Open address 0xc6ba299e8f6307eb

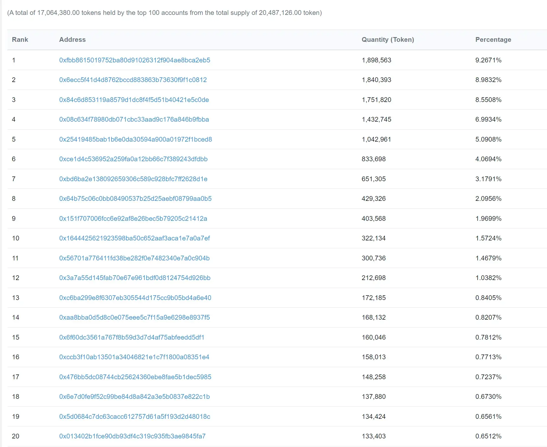tap(135, 298)
